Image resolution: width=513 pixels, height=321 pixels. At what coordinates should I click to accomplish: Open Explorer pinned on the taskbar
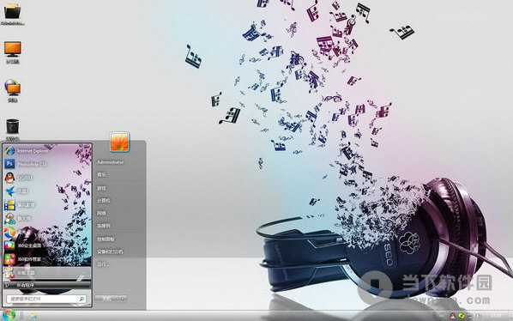[x=33, y=316]
